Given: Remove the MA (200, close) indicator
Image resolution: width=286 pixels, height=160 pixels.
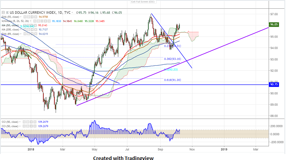Looking at the screenshot, I should coord(36,30).
